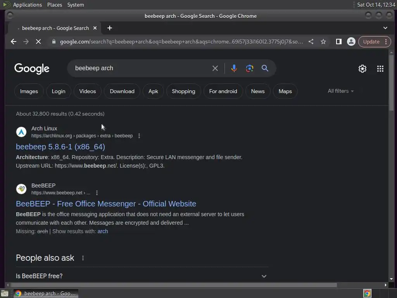Click the www.beebeep.net URL text
Viewport: 397px width, 298px height.
tap(60, 193)
